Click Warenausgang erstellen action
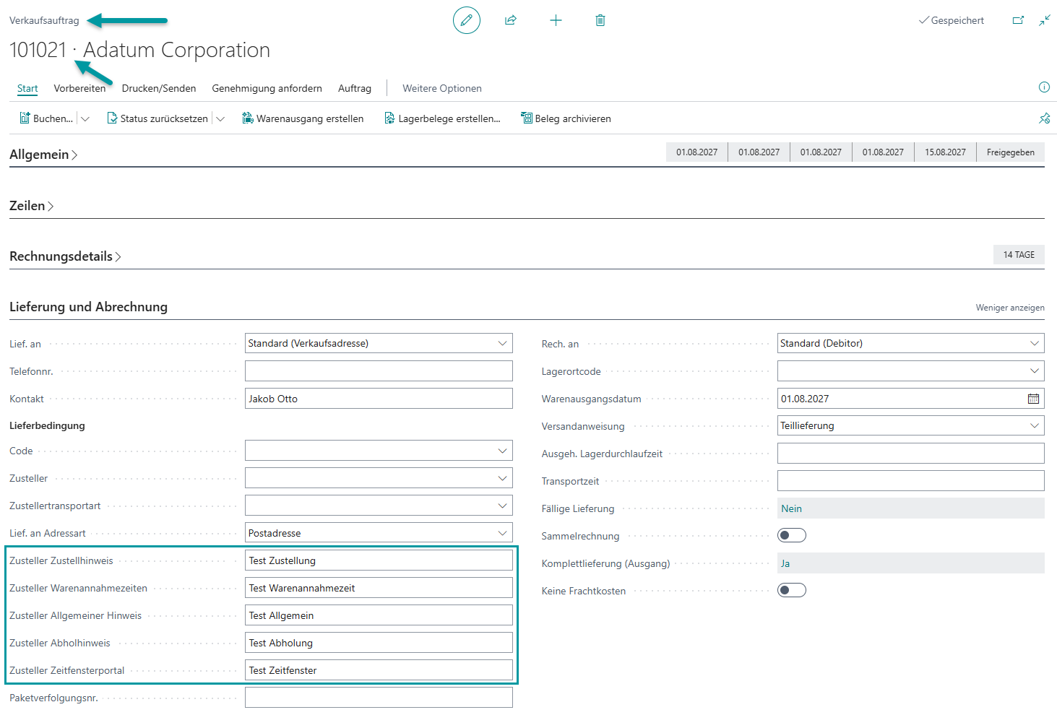 click(303, 118)
